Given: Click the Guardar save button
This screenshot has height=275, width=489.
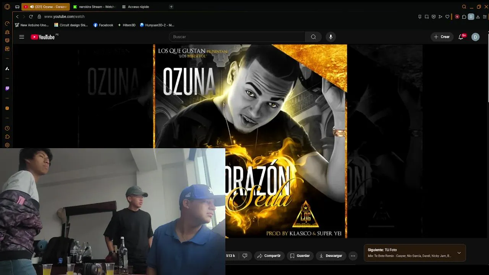Looking at the screenshot, I should tap(300, 256).
